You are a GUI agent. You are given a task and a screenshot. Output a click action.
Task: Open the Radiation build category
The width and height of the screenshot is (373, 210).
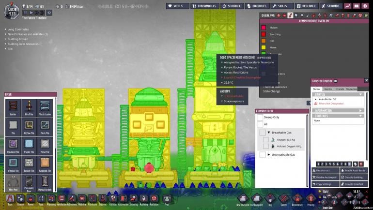point(154,199)
